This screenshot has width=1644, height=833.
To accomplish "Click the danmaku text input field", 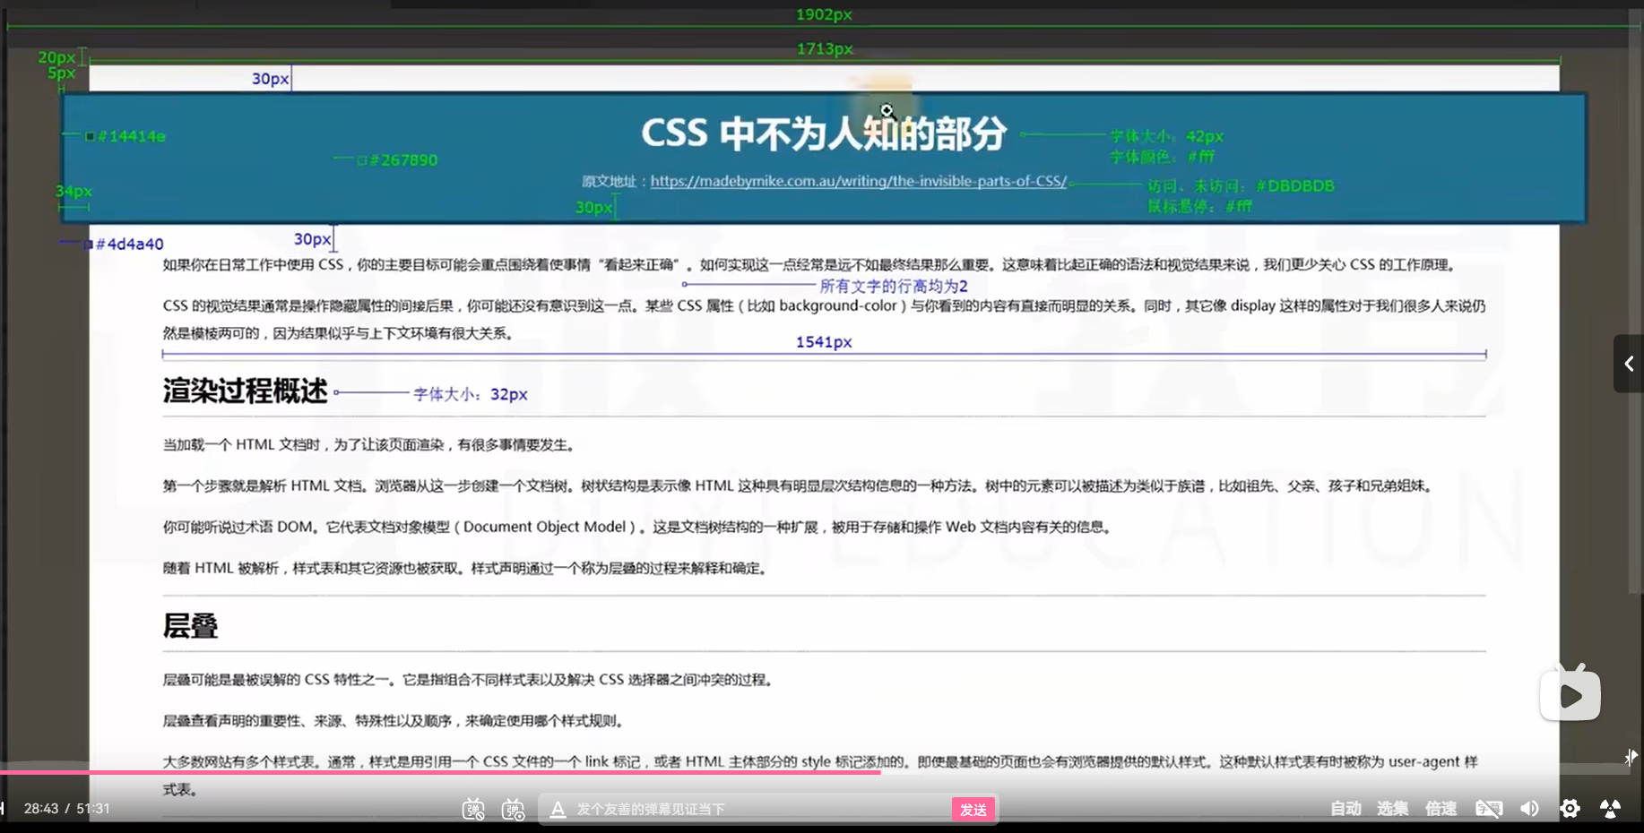I will (762, 809).
